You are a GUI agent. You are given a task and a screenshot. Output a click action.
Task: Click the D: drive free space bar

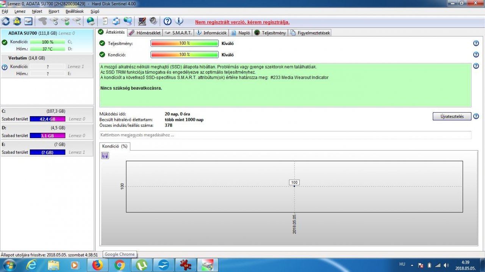pos(47,135)
